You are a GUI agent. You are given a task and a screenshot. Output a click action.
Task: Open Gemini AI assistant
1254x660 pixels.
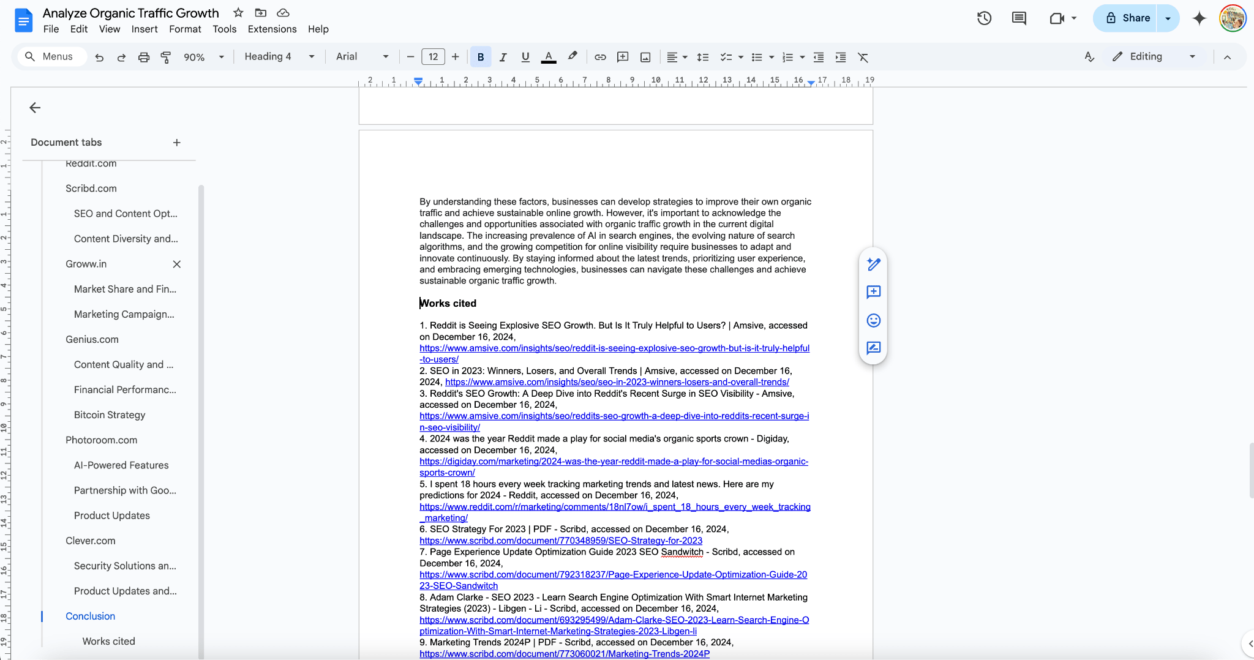pyautogui.click(x=1198, y=18)
